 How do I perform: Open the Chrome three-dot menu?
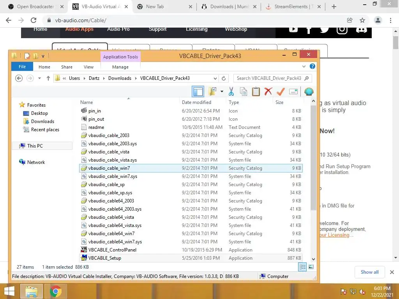390,20
